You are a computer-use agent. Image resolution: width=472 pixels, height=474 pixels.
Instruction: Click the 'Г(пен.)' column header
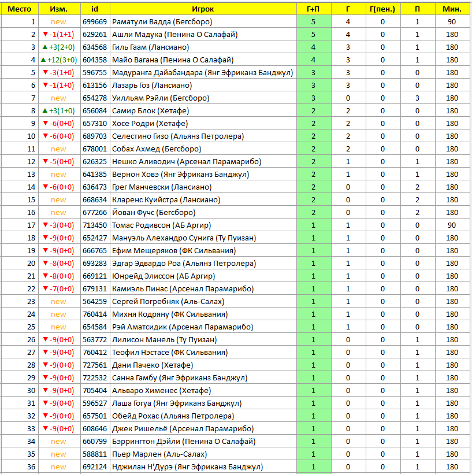[383, 9]
